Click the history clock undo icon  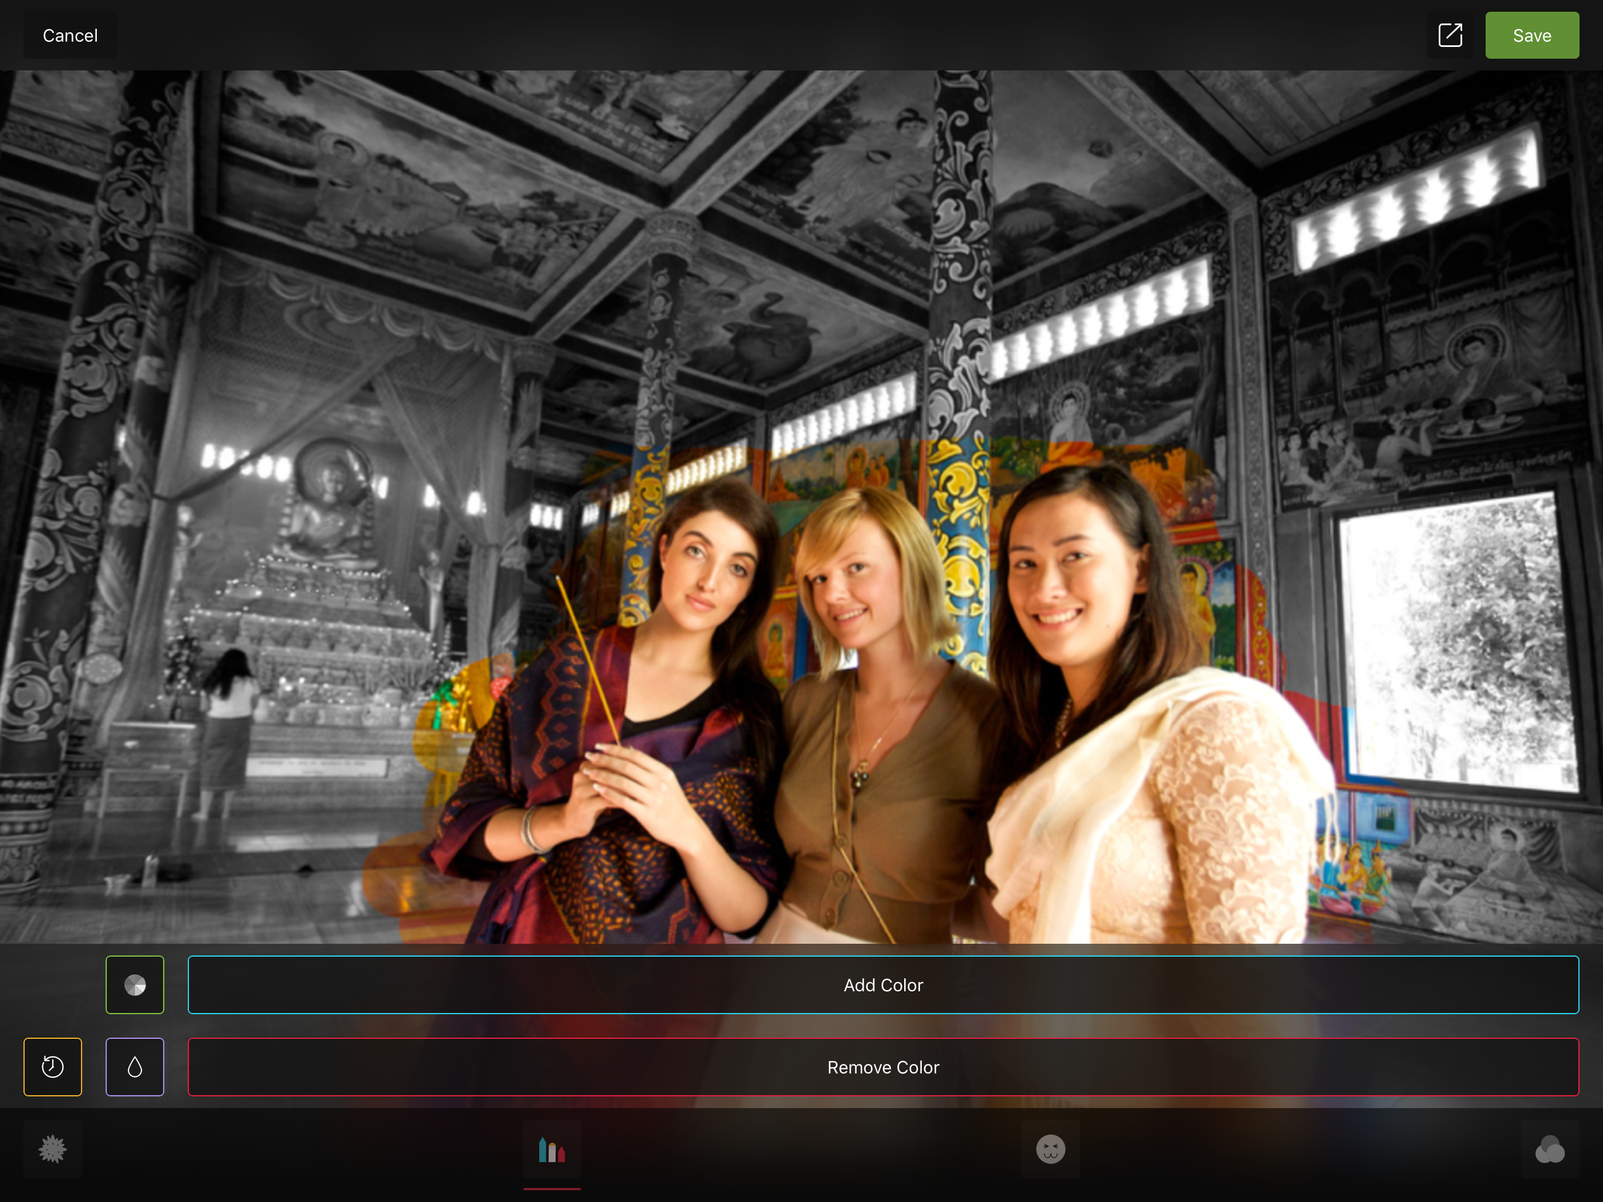coord(53,1066)
